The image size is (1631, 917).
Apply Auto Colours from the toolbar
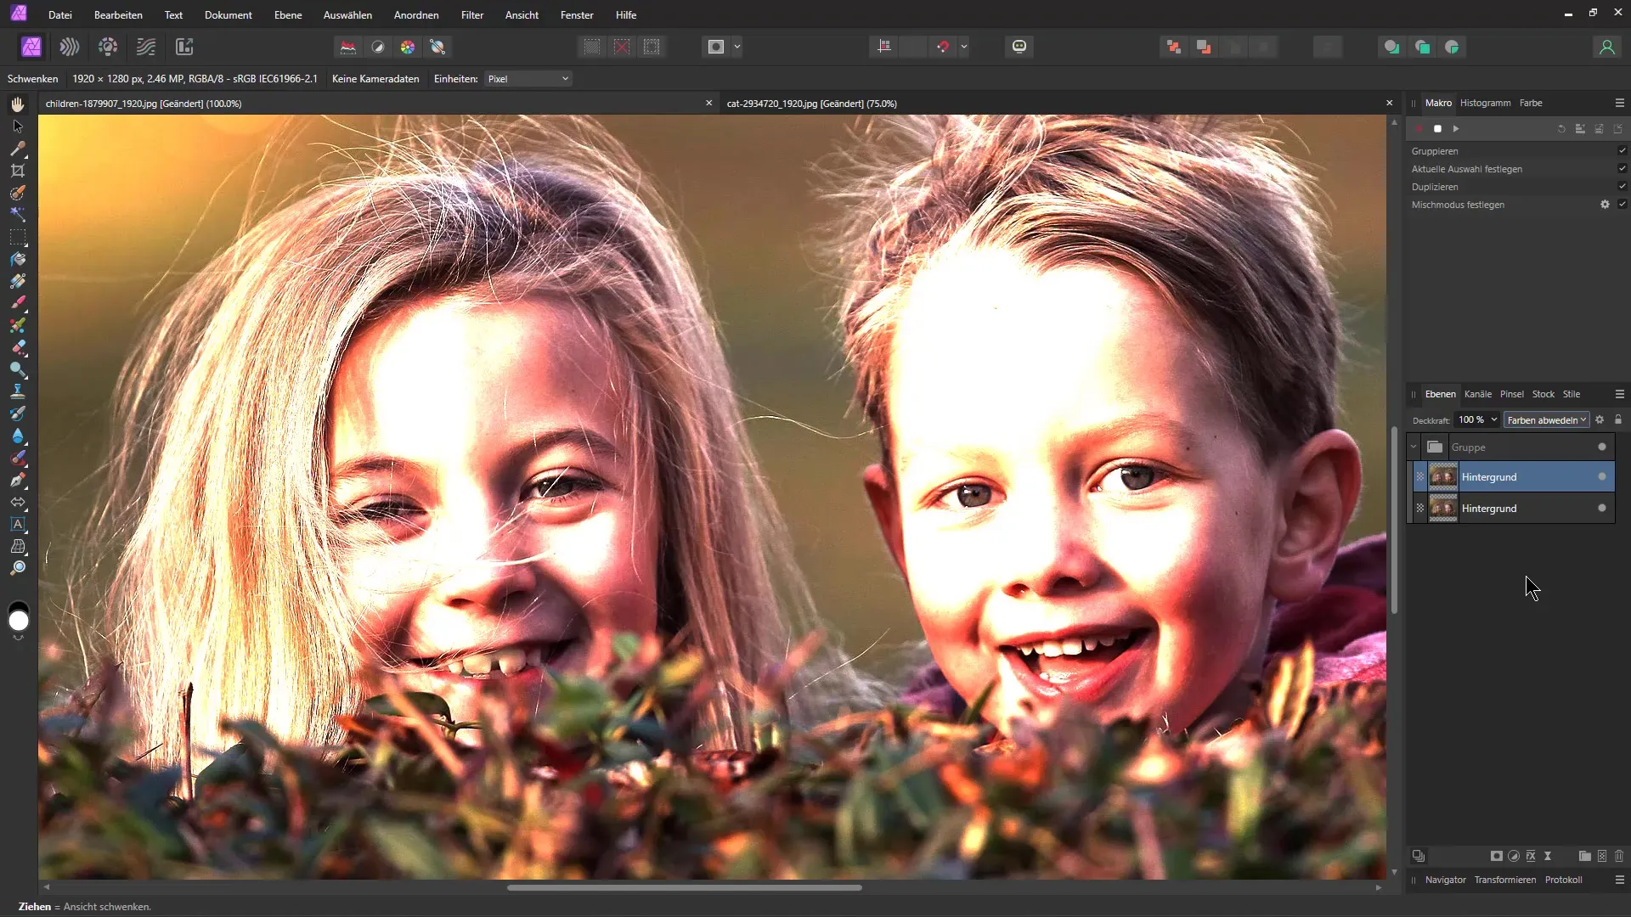click(x=408, y=47)
